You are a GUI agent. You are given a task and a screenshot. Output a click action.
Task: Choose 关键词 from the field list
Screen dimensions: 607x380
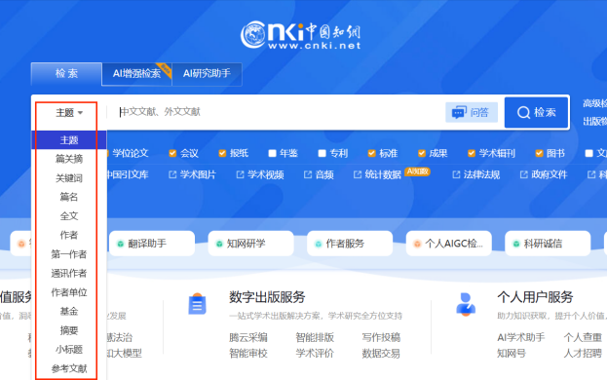click(x=69, y=178)
